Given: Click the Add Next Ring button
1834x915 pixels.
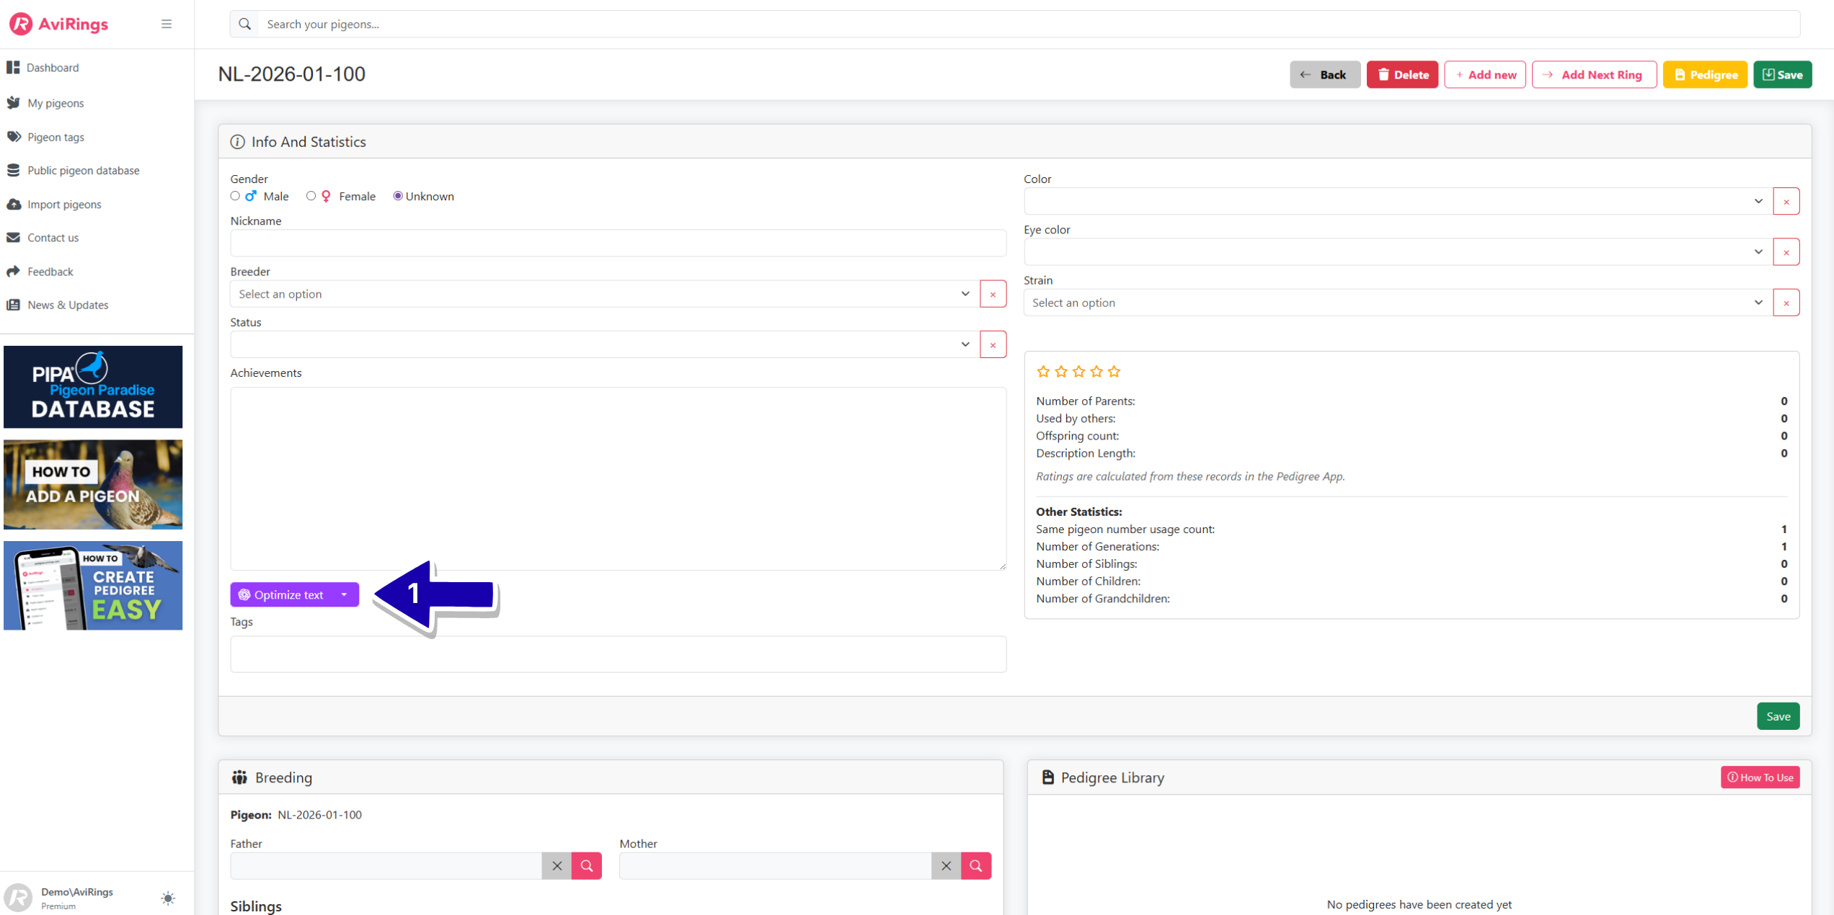Looking at the screenshot, I should tap(1593, 75).
